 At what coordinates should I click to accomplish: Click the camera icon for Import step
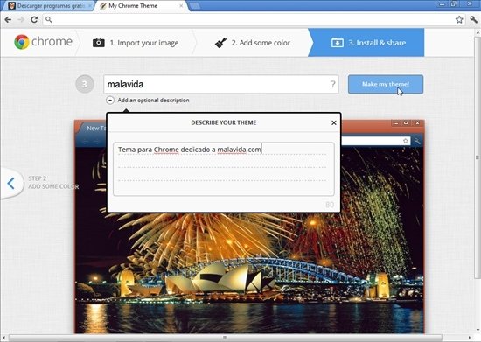[x=99, y=43]
